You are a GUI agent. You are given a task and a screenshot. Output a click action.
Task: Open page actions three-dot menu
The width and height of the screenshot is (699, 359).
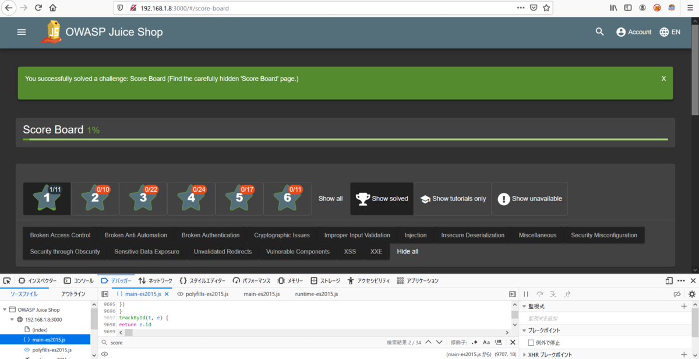(x=520, y=8)
